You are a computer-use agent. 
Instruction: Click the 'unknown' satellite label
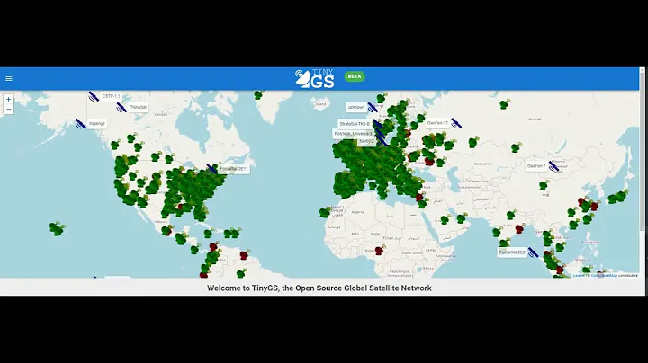(x=356, y=107)
